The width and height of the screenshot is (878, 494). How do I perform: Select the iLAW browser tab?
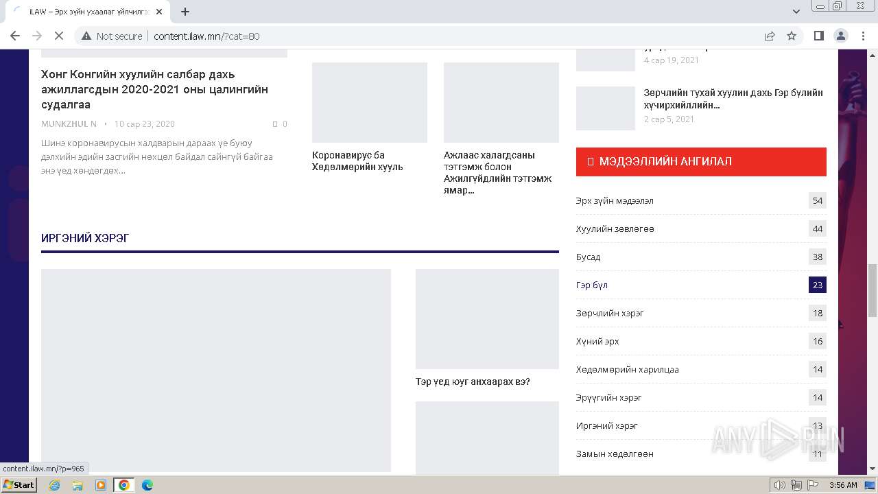(x=88, y=12)
